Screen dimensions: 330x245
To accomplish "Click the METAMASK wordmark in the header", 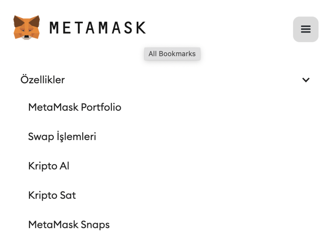I will (x=97, y=28).
